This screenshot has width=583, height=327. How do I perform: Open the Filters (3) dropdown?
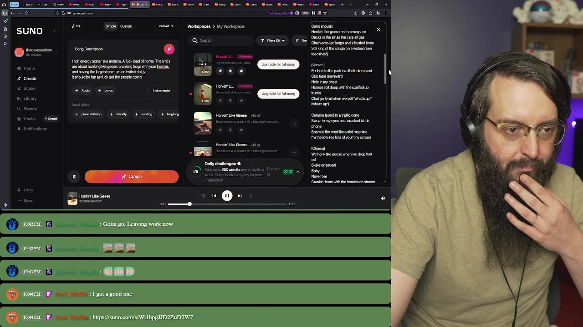click(273, 40)
